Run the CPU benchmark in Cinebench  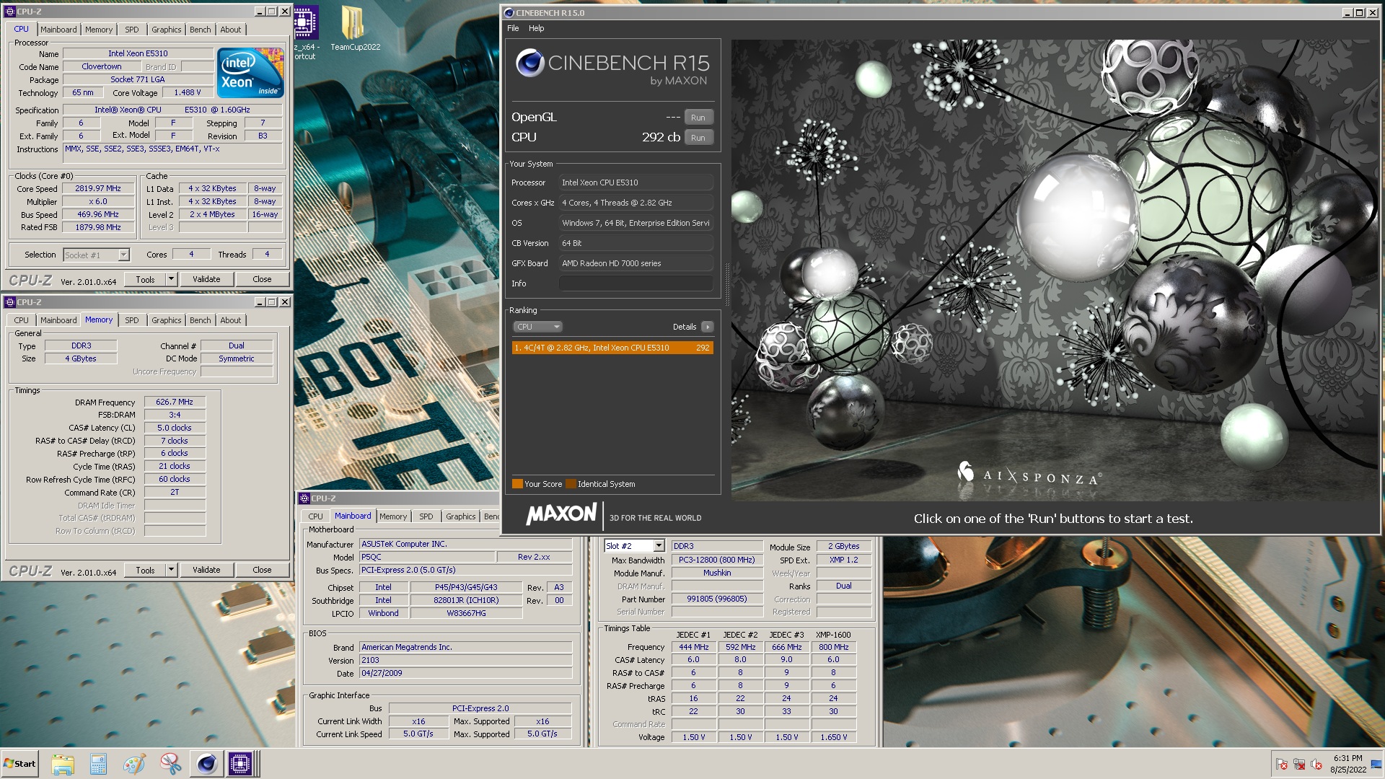(x=698, y=138)
